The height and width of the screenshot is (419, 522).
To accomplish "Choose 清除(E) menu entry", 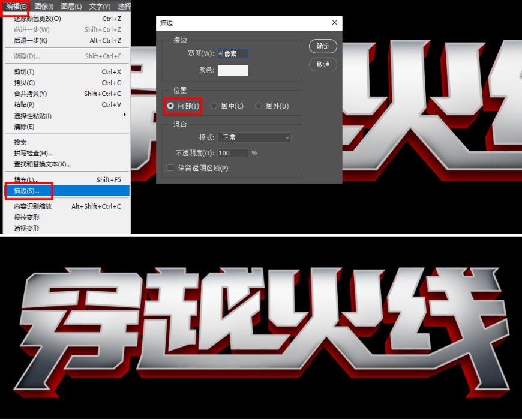I will [x=67, y=127].
